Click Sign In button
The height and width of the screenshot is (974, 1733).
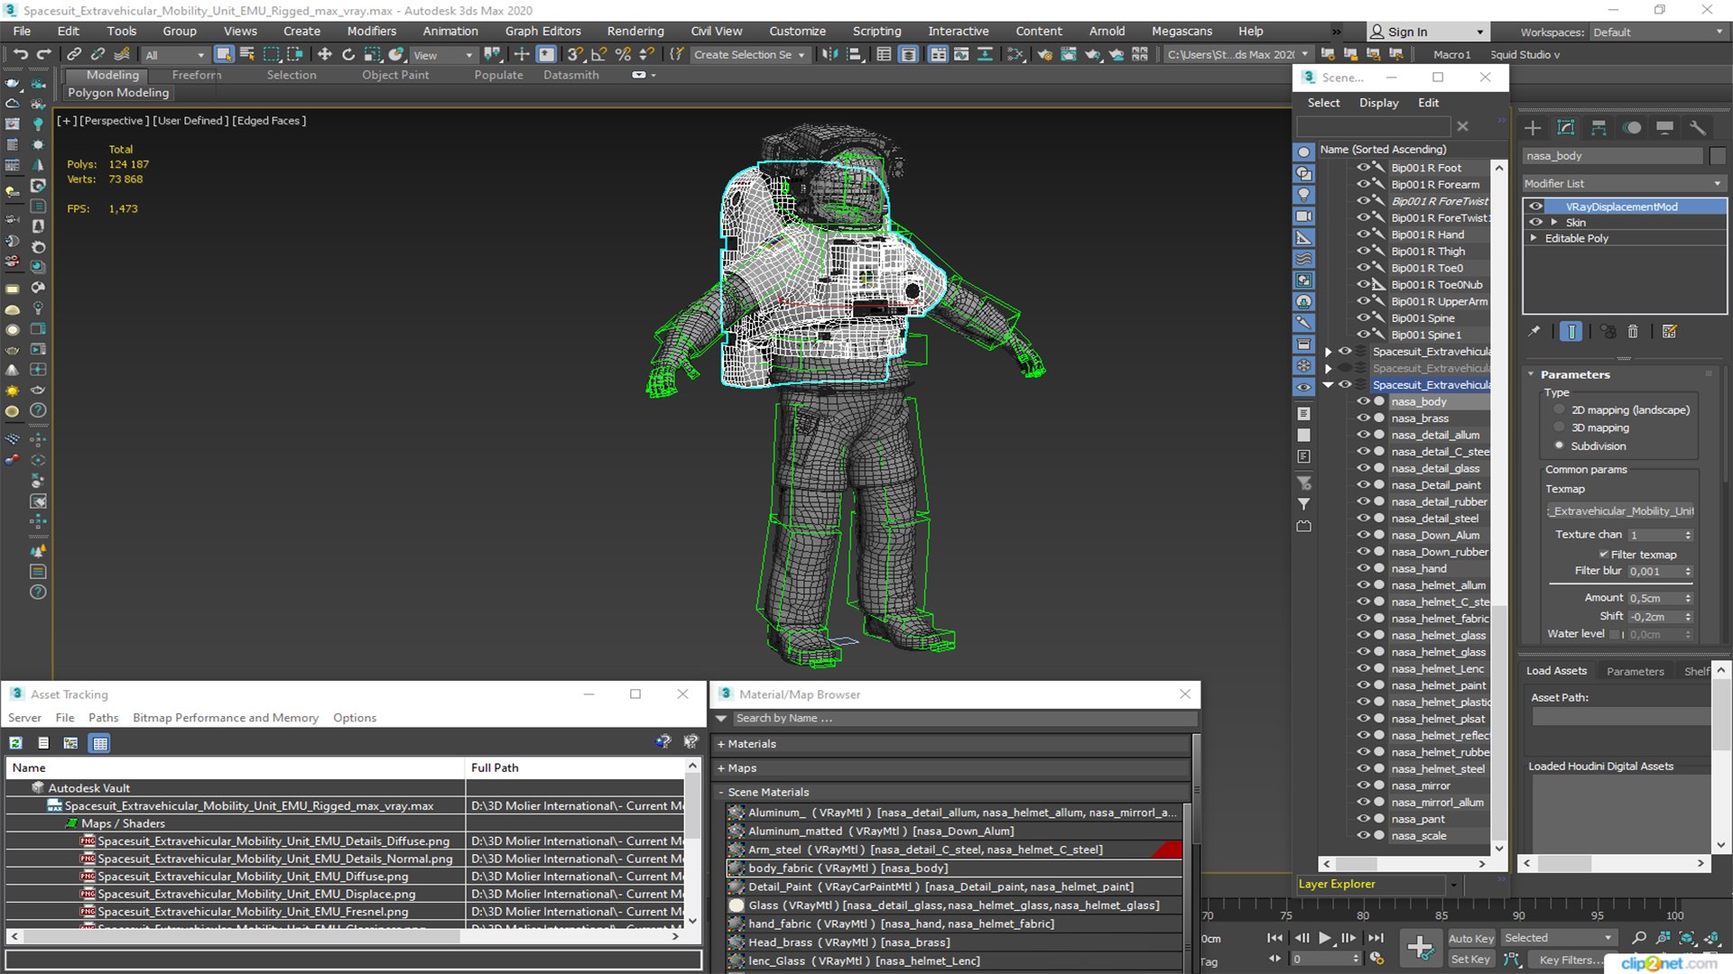tap(1426, 32)
